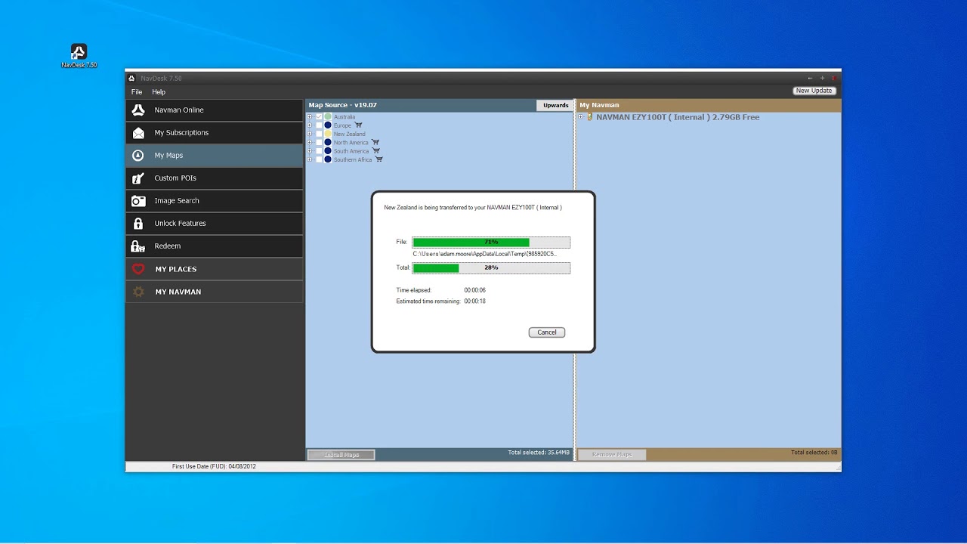Screen dimensions: 967x544
Task: Click the blue status dot for North America
Action: (x=328, y=142)
